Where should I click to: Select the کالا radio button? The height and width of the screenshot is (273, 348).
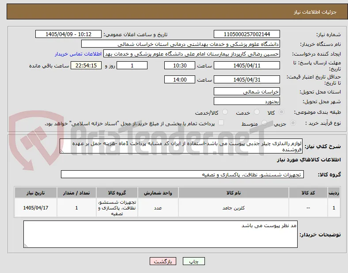[281, 112]
